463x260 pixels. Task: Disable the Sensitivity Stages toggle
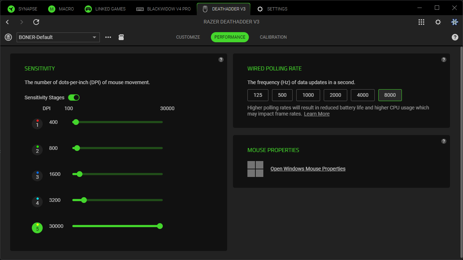[74, 97]
